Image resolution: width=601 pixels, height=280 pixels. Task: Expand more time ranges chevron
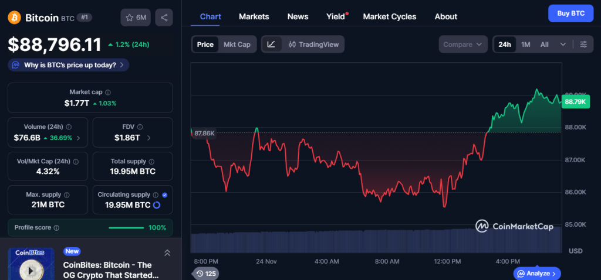pyautogui.click(x=563, y=45)
